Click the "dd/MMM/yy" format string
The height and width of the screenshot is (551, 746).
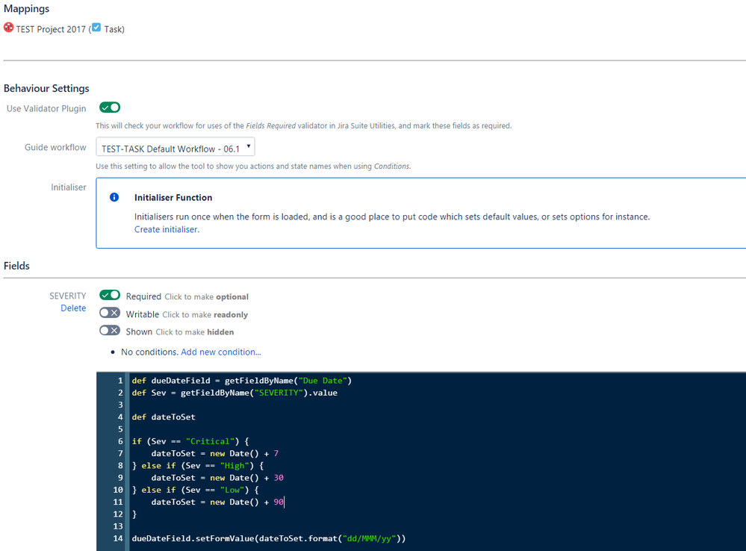pyautogui.click(x=369, y=538)
